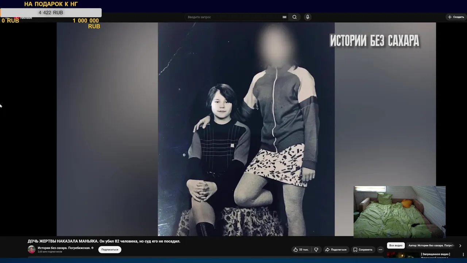Save video with Сохранить
Viewport: 467px width, 263px height.
(363, 249)
